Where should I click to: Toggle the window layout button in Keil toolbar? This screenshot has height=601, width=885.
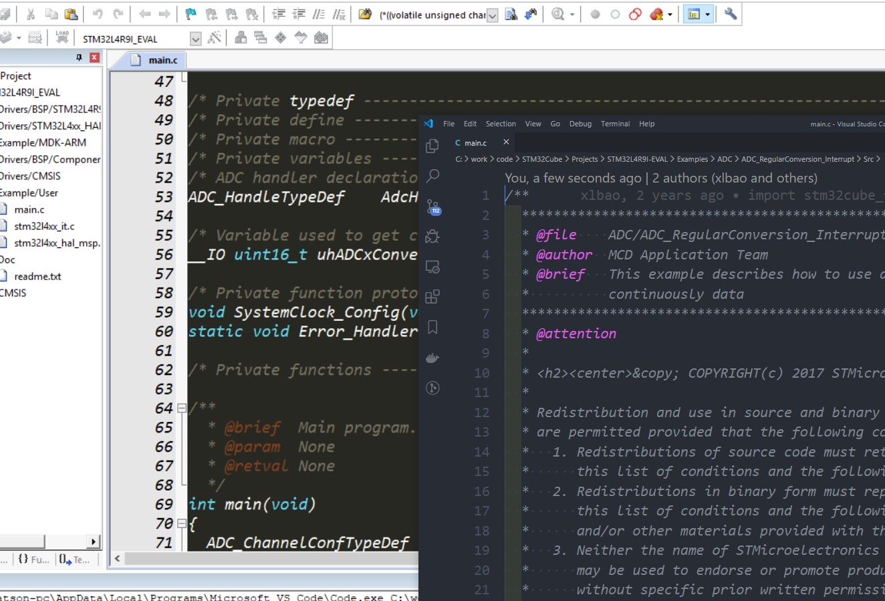(x=694, y=14)
